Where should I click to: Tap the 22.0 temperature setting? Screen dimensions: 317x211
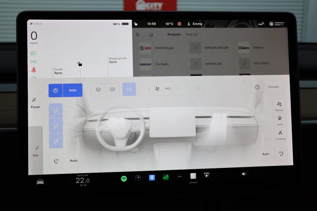coord(83,180)
